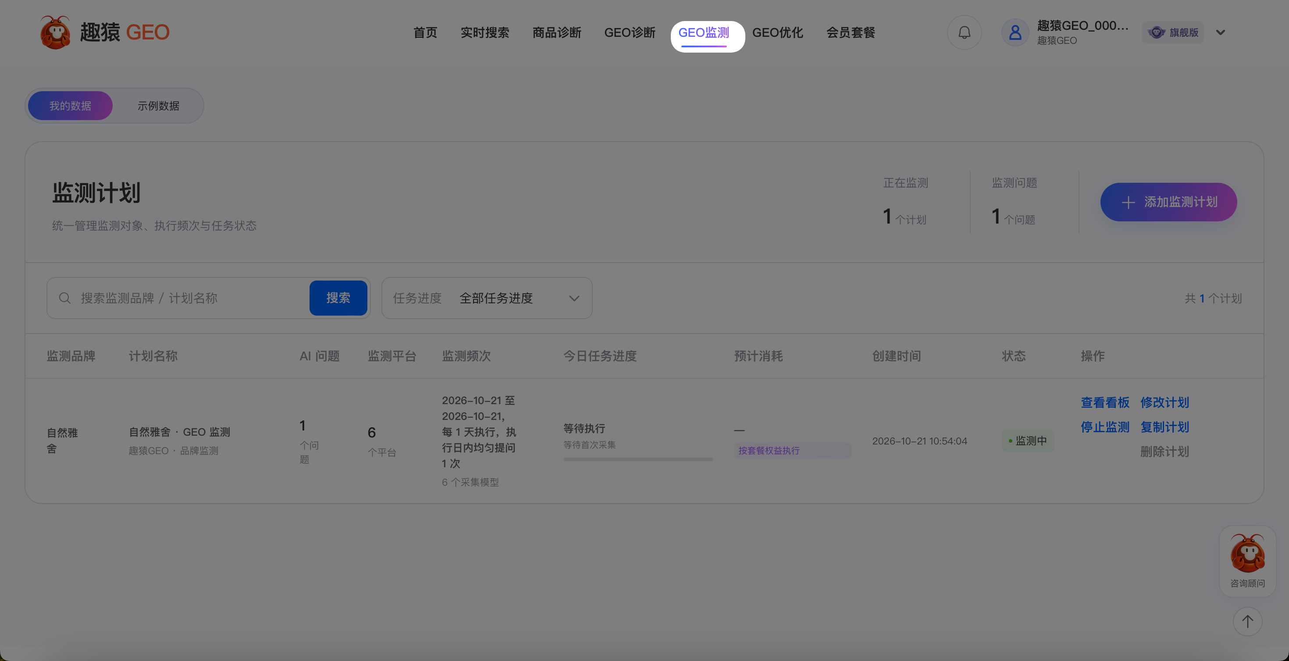Image resolution: width=1289 pixels, height=661 pixels.
Task: Click 停止监测 link
Action: [x=1105, y=427]
